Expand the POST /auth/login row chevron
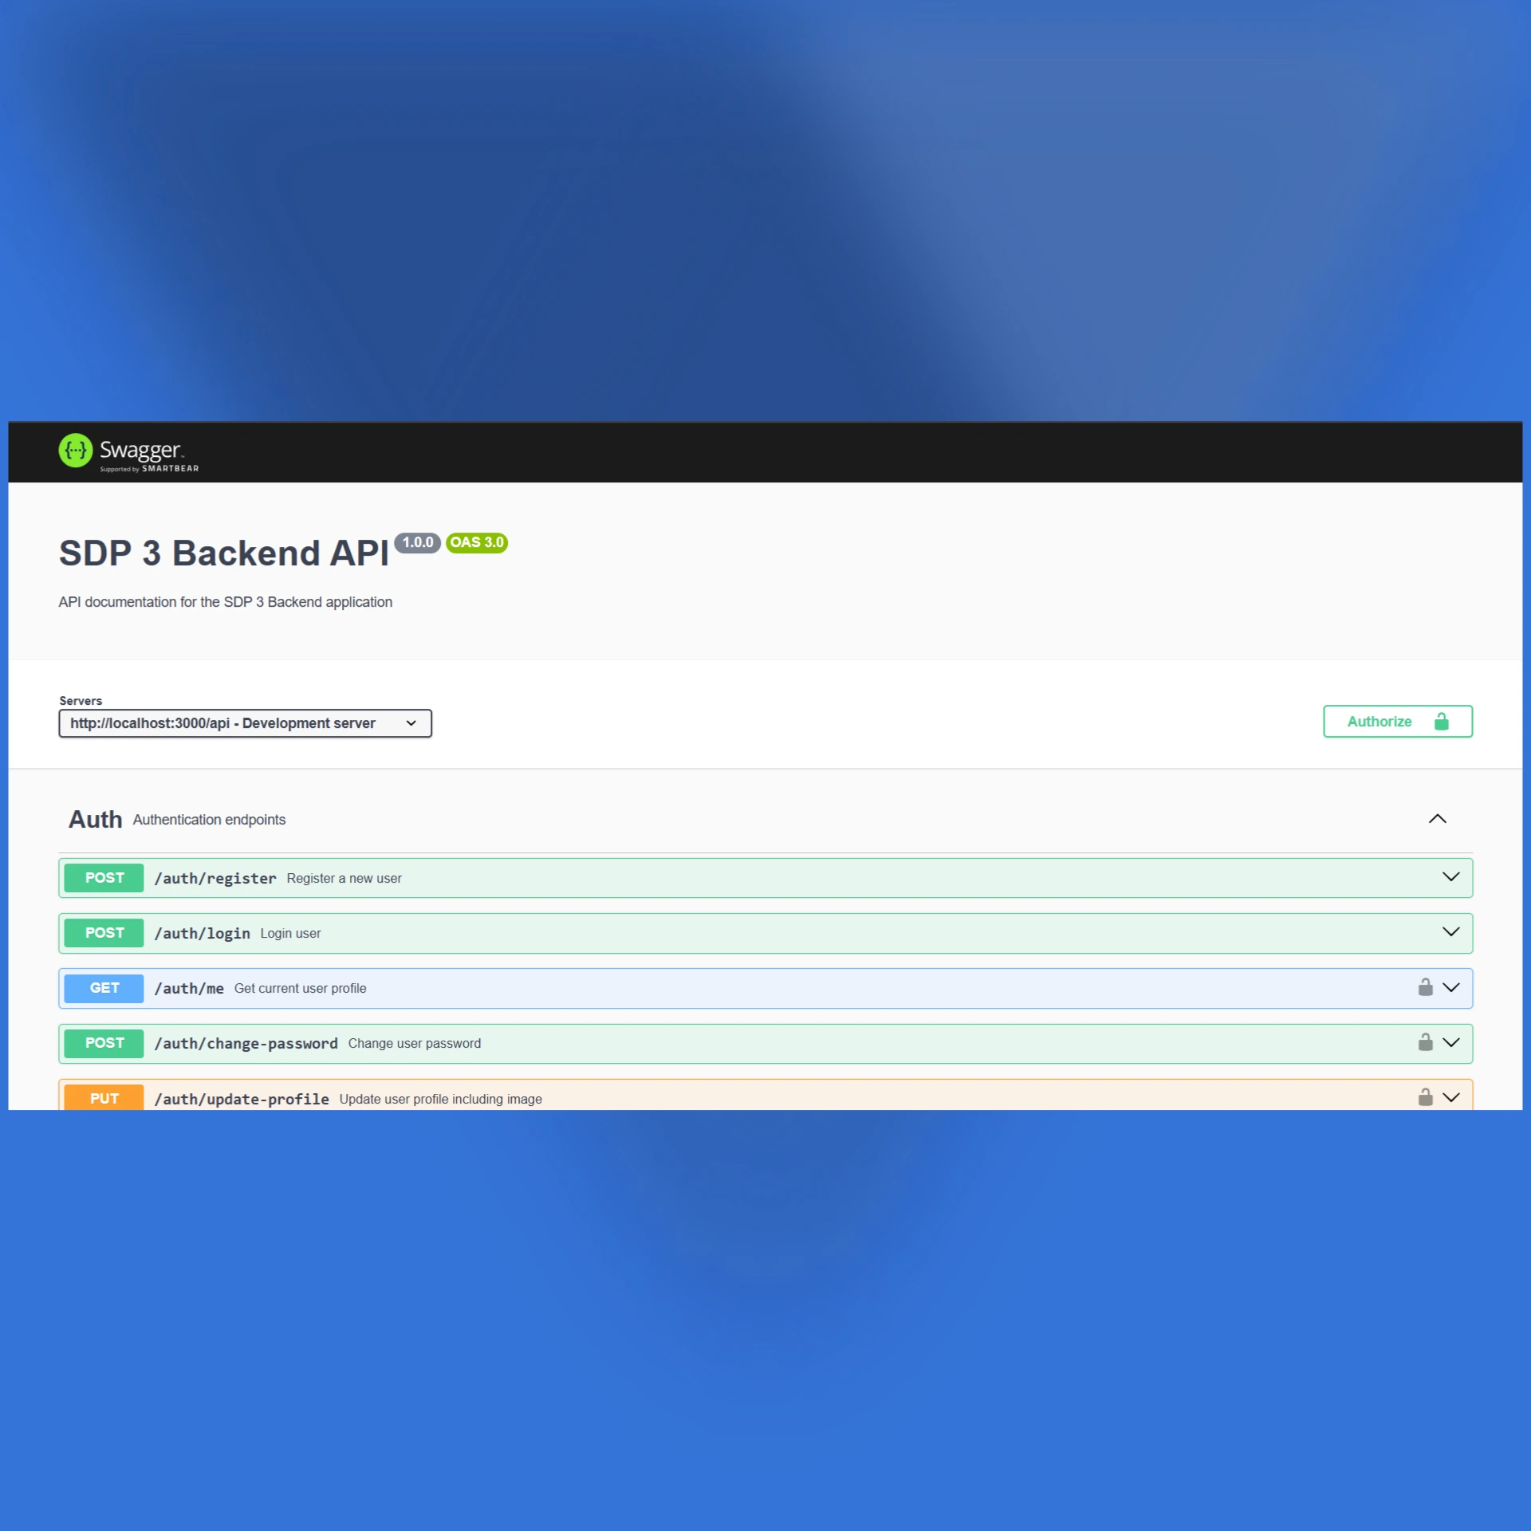 click(x=1450, y=931)
